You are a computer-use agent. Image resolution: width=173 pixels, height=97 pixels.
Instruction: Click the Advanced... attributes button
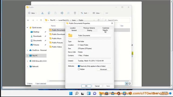pos(104,70)
